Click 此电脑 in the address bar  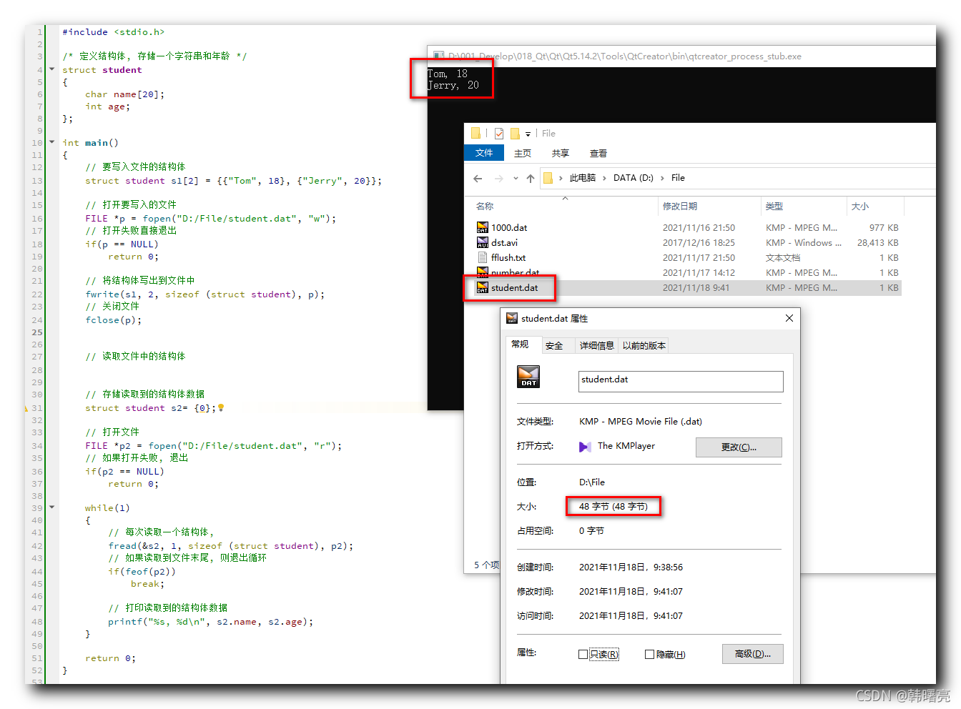[x=583, y=179]
